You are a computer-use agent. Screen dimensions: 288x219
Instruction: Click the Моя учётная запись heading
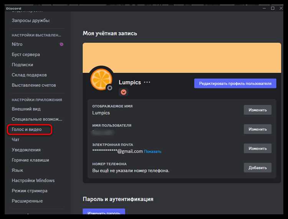pos(110,33)
